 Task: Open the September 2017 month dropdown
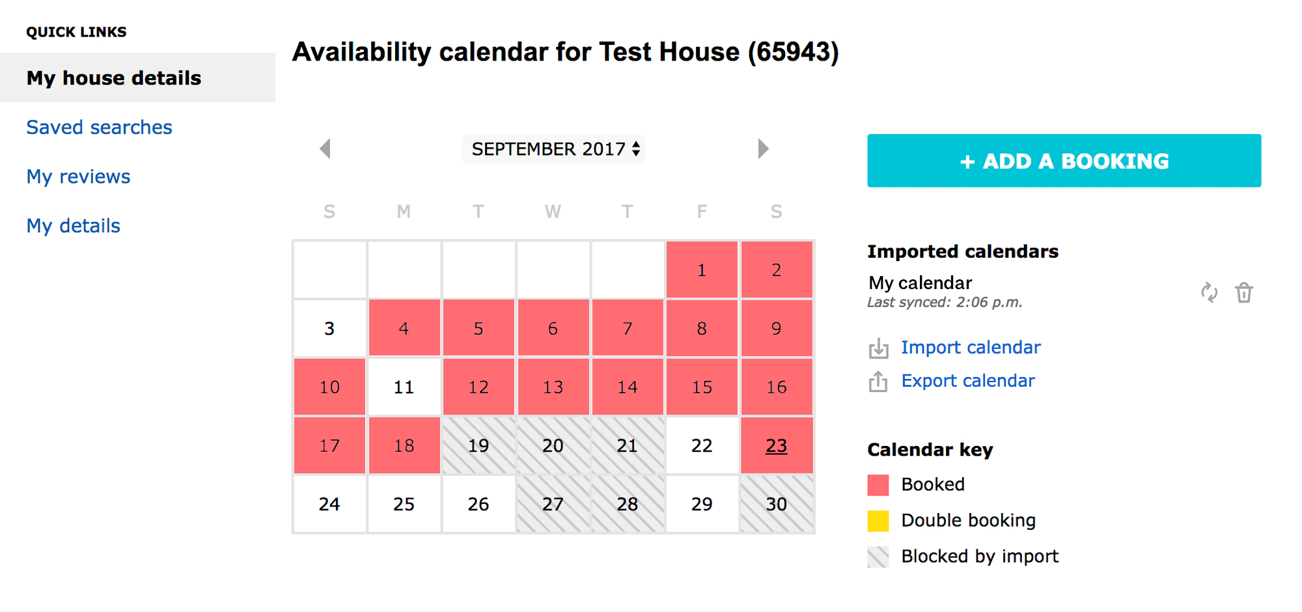click(553, 149)
